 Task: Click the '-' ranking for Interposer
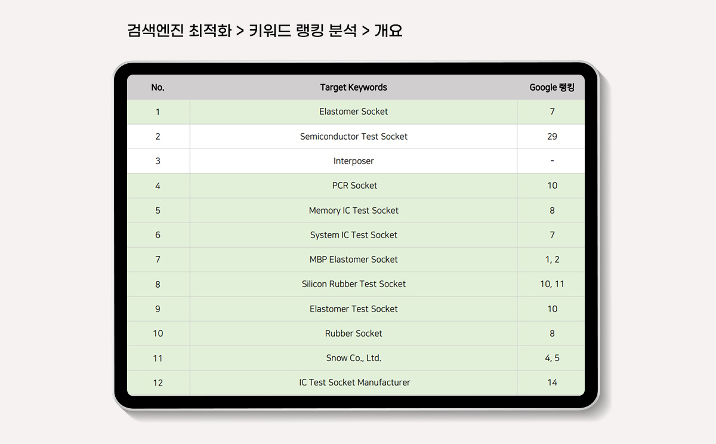tap(552, 161)
